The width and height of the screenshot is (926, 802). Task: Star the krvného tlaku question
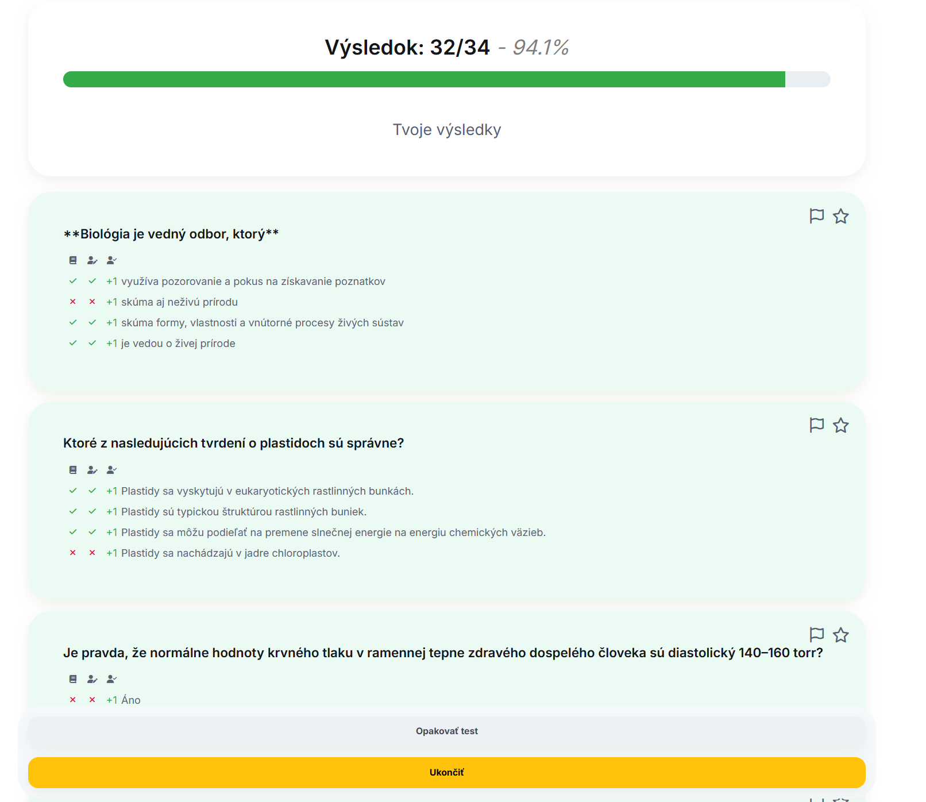click(x=840, y=635)
